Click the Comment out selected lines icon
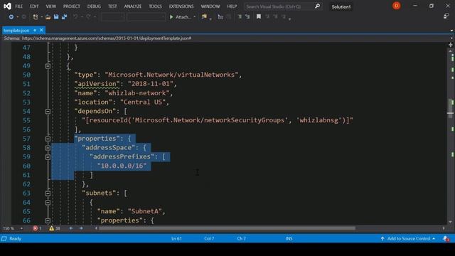This screenshot has height=256, width=455. click(240, 17)
